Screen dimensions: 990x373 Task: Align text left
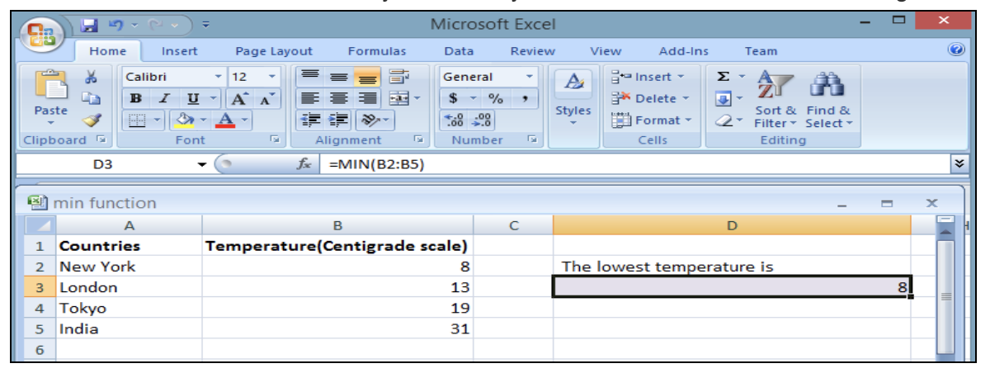point(309,98)
